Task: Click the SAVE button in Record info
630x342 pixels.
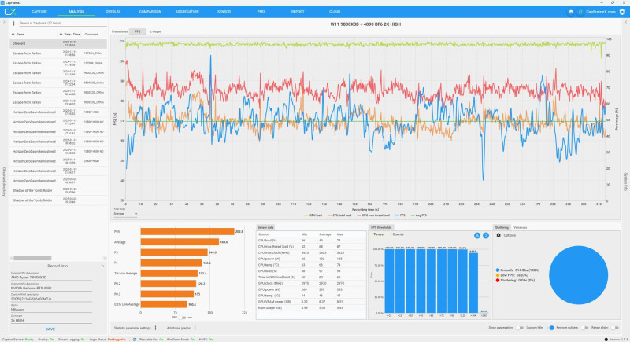Action: click(x=50, y=329)
